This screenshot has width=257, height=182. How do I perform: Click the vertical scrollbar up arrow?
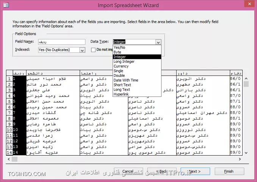pos(246,79)
